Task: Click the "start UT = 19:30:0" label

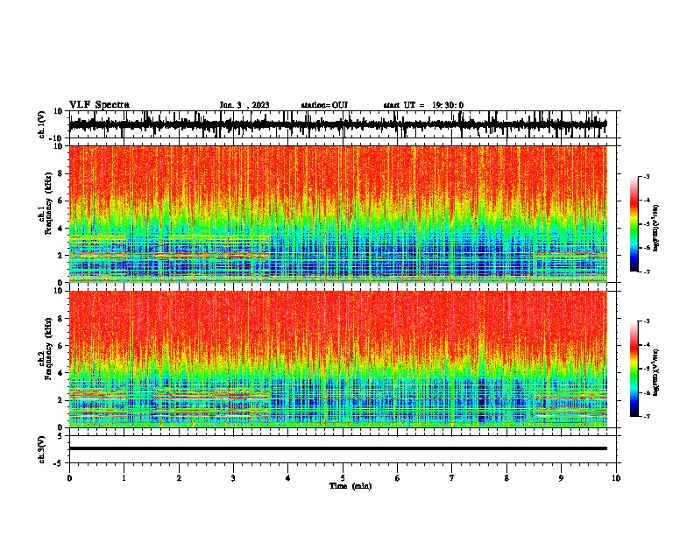Action: 423,105
